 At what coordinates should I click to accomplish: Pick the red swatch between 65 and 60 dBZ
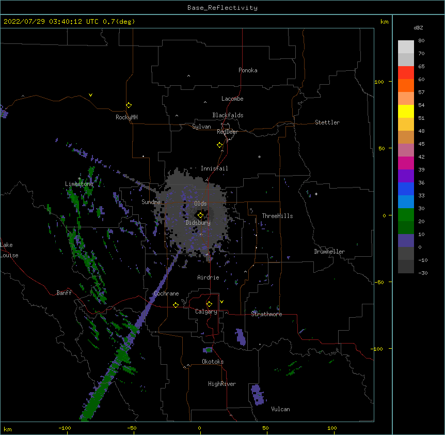tap(406, 73)
